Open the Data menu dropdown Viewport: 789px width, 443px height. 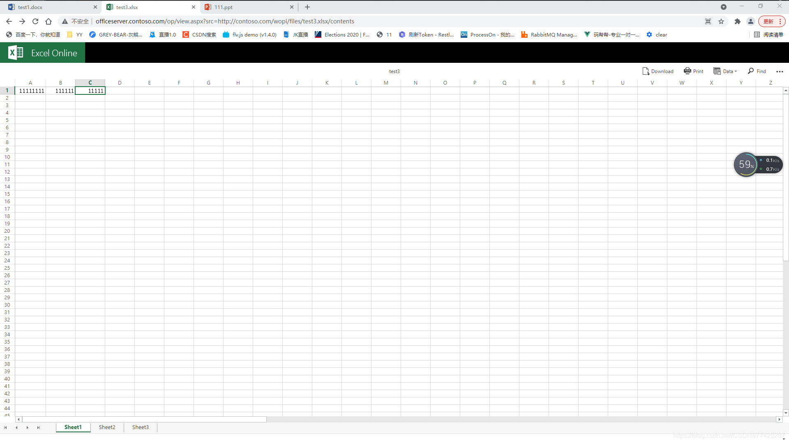pos(725,71)
